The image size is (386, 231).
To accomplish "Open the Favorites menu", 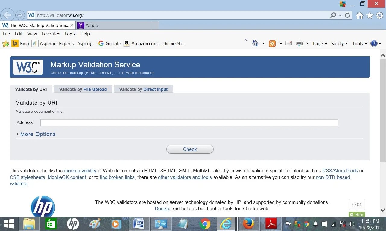I will 51,34.
